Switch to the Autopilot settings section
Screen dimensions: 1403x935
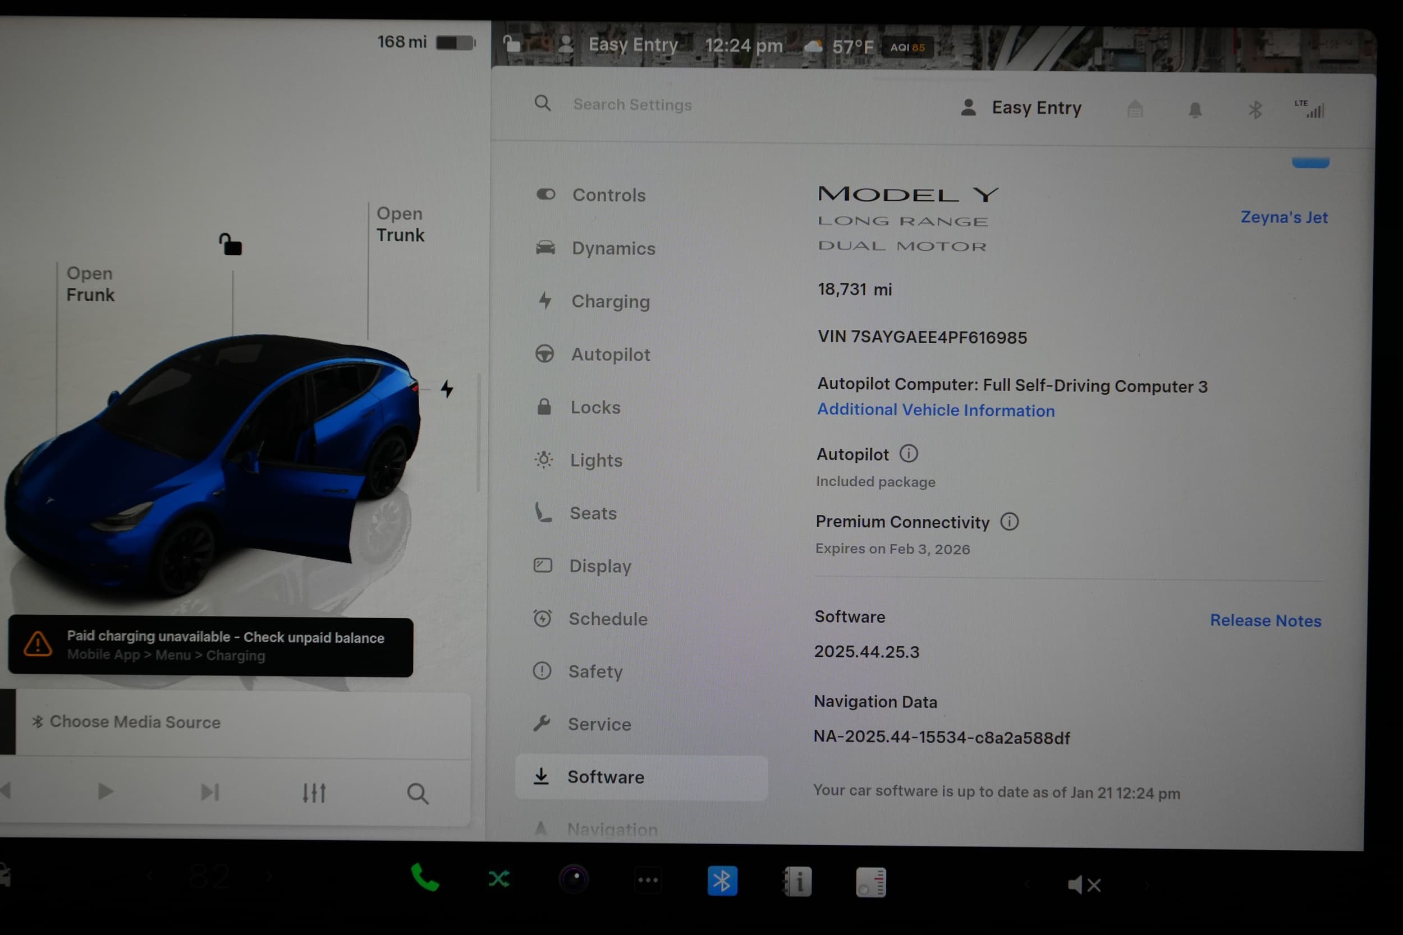[610, 354]
